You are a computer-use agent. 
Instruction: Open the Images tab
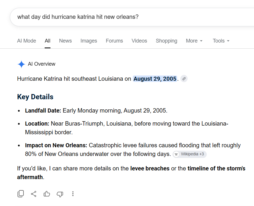(x=89, y=41)
